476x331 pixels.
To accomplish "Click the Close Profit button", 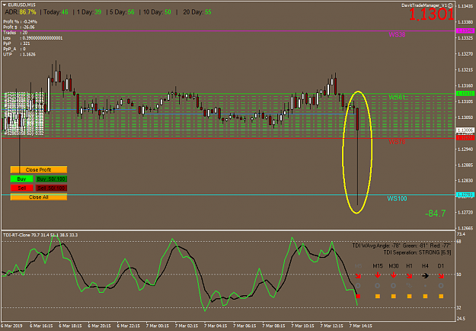I will [x=39, y=169].
